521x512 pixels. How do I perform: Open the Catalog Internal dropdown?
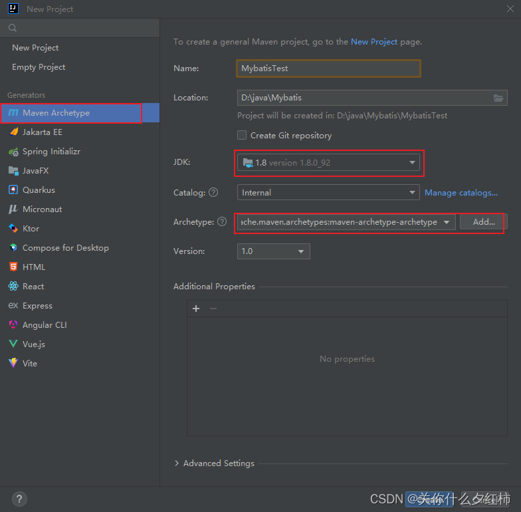[x=328, y=193]
